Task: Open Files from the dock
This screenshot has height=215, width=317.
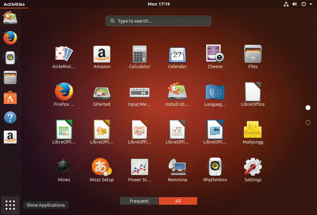Action: [10, 78]
